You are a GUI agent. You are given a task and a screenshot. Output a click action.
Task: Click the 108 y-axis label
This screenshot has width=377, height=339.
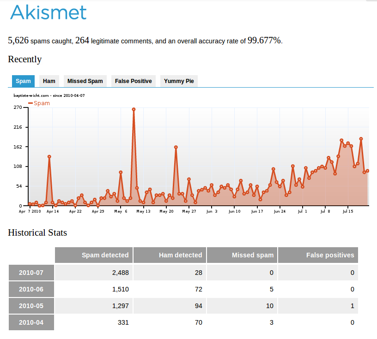tap(18, 167)
